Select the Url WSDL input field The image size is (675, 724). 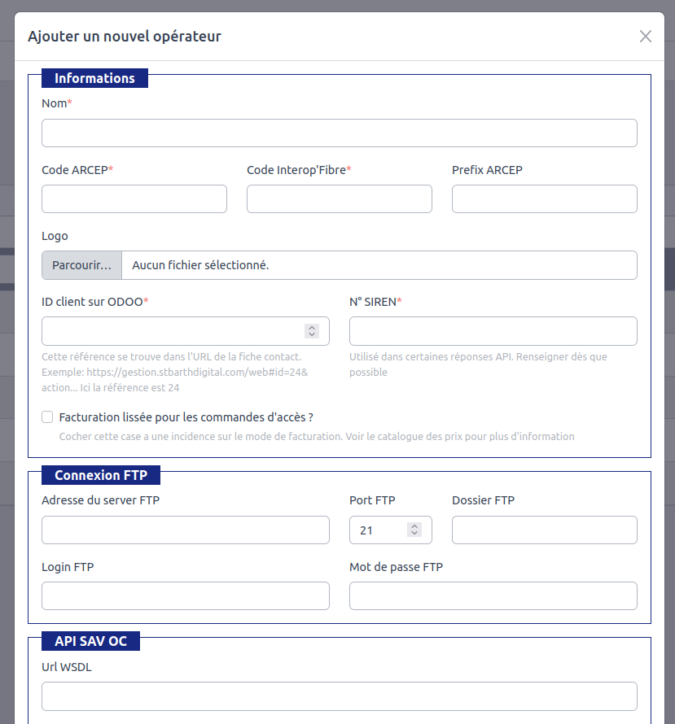tap(339, 696)
